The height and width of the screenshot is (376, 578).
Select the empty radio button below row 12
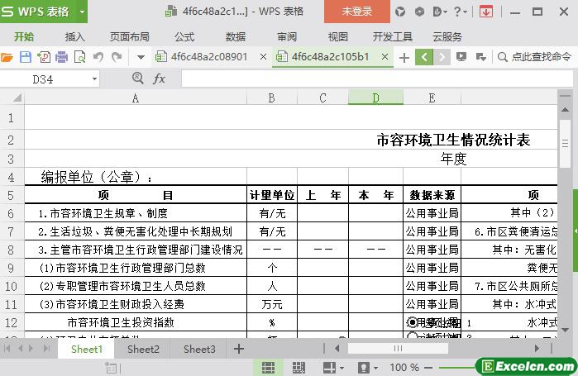click(x=412, y=336)
